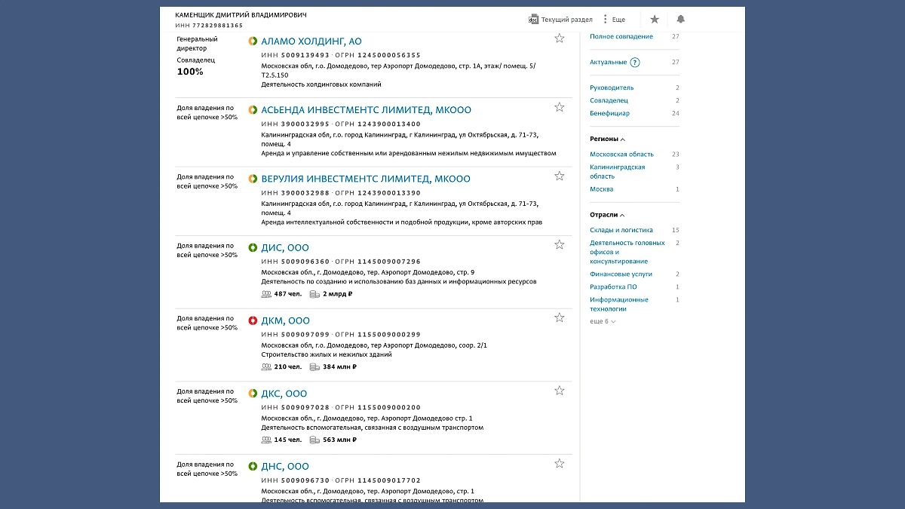
Task: Open ВЕРУЛИЯ ИНВЕСТМЕНТС ЛИМИТЕД, МКООО company page
Action: coord(365,179)
